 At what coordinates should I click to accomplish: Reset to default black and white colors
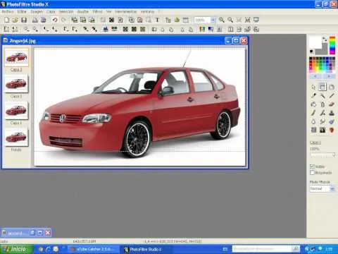pos(312,52)
